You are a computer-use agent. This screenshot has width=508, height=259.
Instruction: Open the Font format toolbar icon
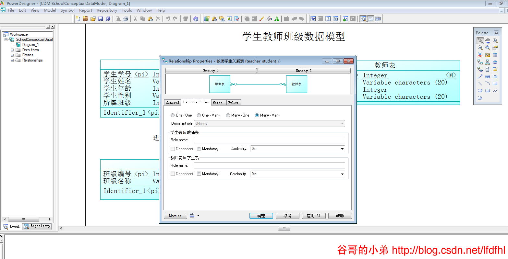click(277, 19)
